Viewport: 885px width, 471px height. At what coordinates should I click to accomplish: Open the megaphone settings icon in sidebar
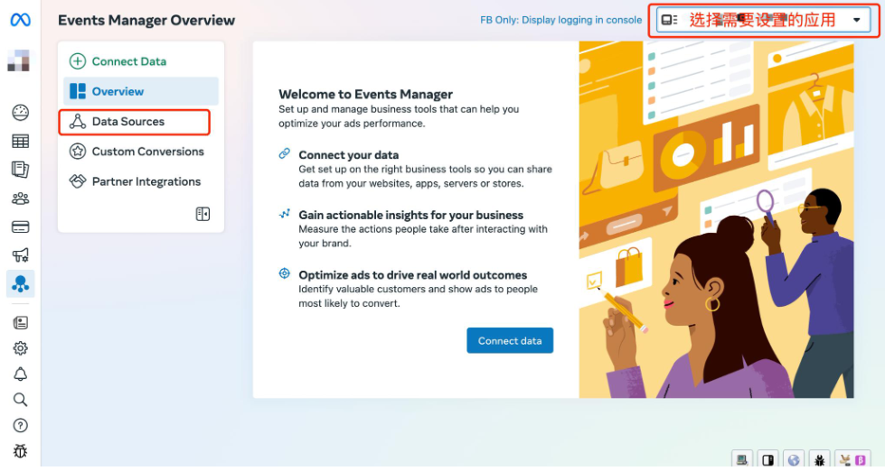(20, 255)
